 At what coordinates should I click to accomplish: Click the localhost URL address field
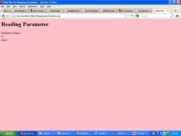coord(70,16)
